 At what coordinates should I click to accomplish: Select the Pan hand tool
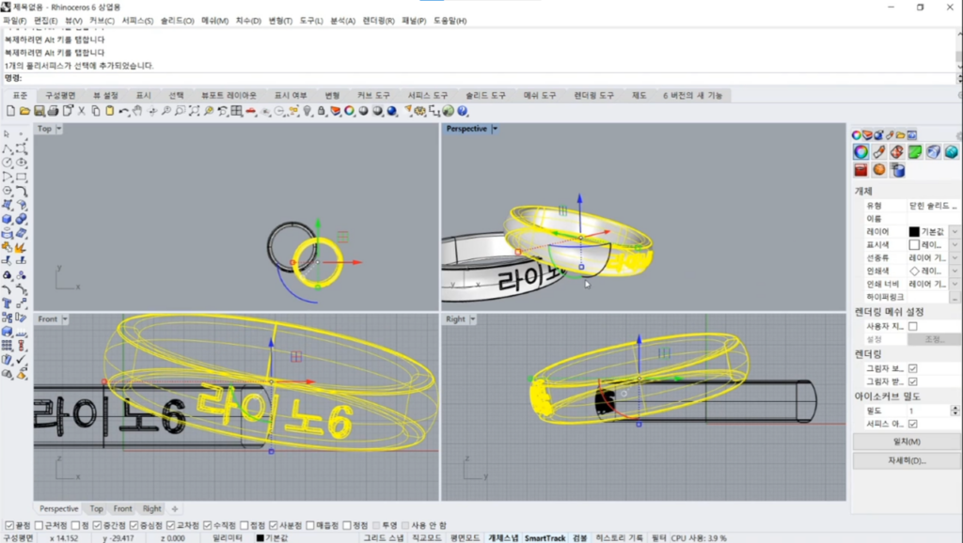[x=137, y=111]
